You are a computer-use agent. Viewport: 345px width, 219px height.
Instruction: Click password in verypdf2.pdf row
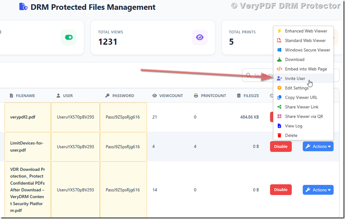tap(123, 117)
